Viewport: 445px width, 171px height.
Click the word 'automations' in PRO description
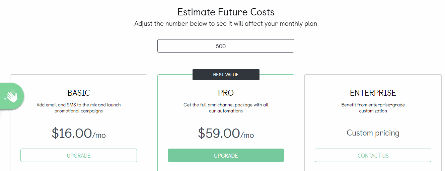(x=230, y=111)
